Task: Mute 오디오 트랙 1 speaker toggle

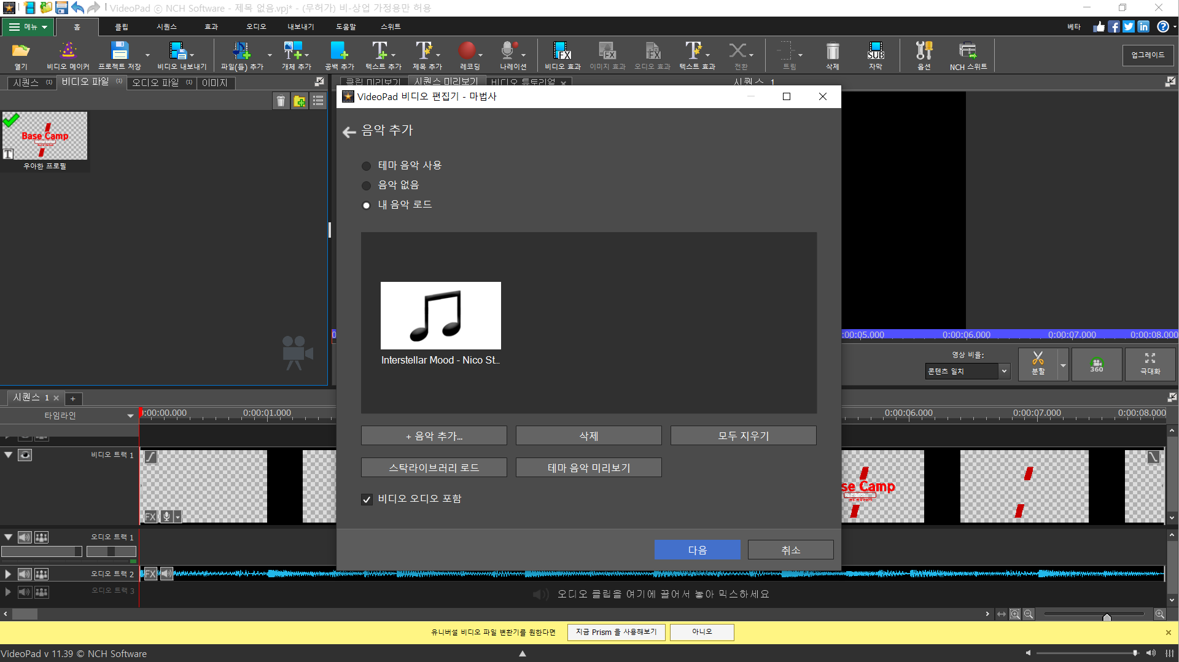Action: 25,537
